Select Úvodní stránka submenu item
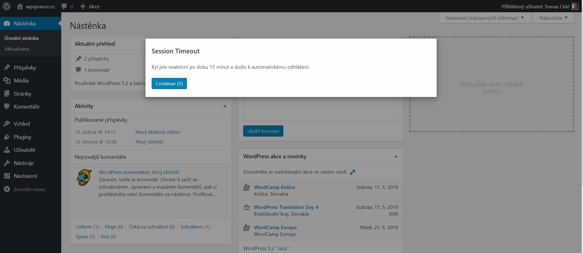This screenshot has height=253, width=583. coord(21,38)
